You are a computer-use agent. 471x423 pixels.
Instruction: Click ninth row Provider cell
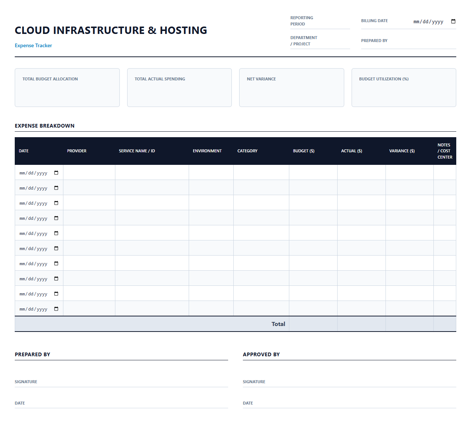tap(89, 294)
